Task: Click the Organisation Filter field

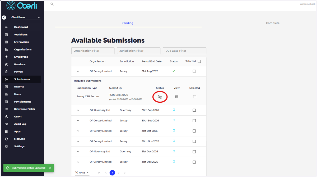Action: point(93,51)
